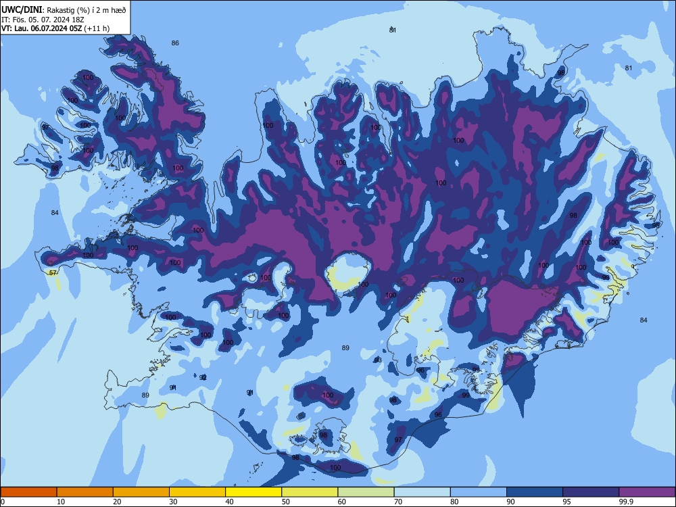Click the '57' humidity value on the map
This screenshot has height=507, width=676.
(53, 273)
